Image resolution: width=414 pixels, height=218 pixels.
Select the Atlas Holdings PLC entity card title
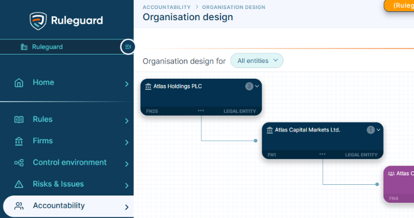pyautogui.click(x=178, y=87)
